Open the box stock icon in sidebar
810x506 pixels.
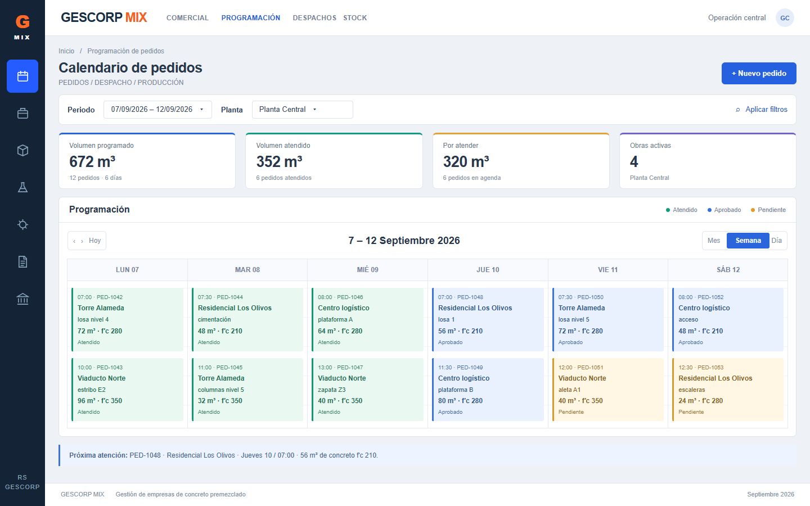[x=22, y=150]
